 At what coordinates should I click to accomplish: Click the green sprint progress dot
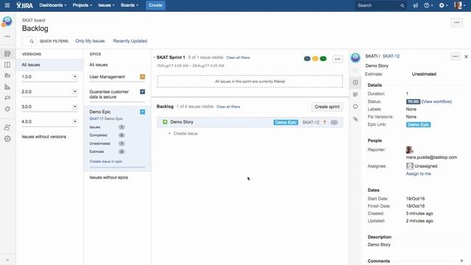pyautogui.click(x=323, y=59)
